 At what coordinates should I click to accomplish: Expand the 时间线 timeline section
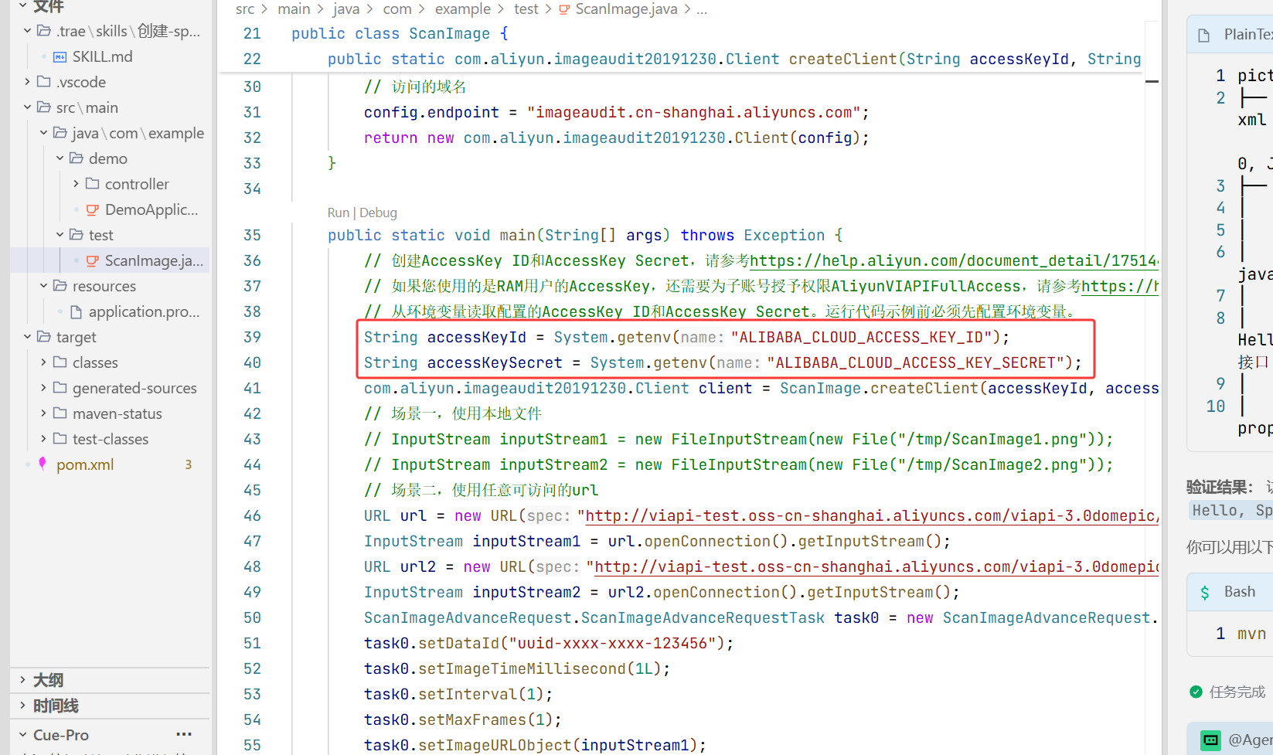(22, 706)
